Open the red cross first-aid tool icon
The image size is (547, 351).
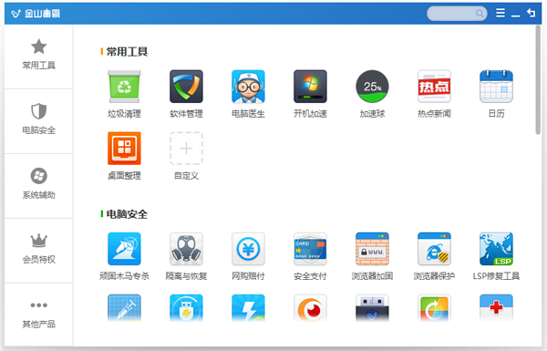pos(496,308)
